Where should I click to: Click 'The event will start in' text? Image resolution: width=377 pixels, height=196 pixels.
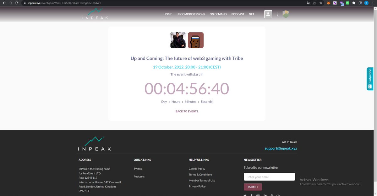pos(187,74)
